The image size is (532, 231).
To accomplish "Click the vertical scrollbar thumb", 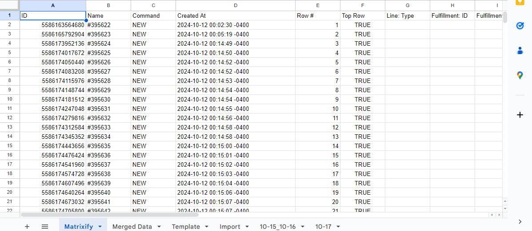I will 505,17.
